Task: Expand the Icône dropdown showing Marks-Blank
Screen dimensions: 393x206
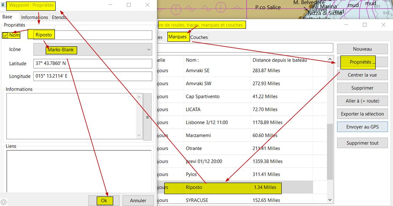Action: pos(149,49)
